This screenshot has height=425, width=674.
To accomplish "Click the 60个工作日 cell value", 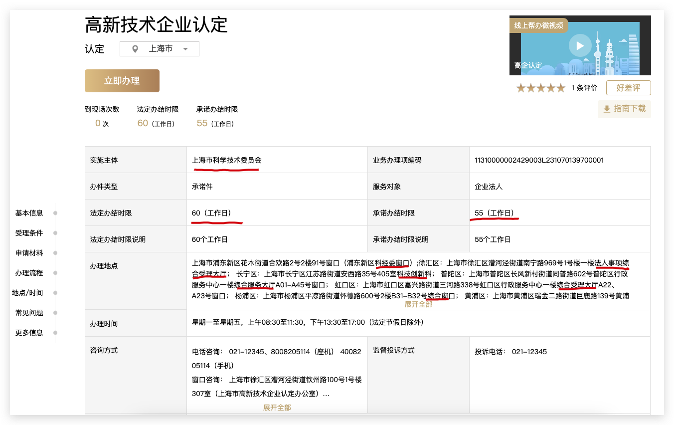I will [x=210, y=239].
